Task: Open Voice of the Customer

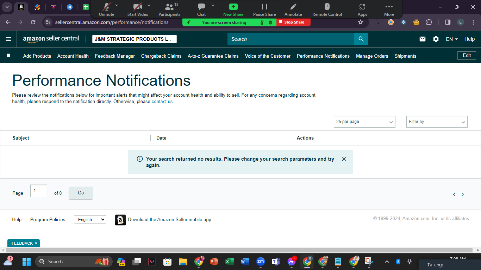Action: 268,56
